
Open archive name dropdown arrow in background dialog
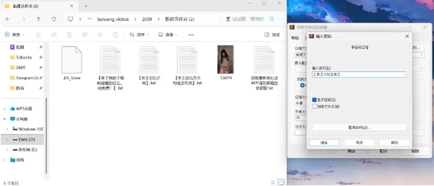(x=421, y=55)
